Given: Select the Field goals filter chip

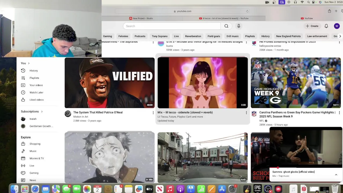Looking at the screenshot, I should (214, 36).
